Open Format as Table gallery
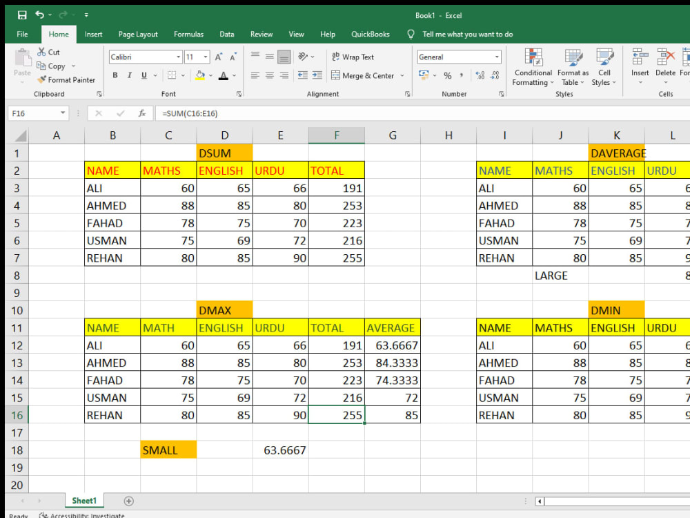The height and width of the screenshot is (518, 690). coord(573,67)
